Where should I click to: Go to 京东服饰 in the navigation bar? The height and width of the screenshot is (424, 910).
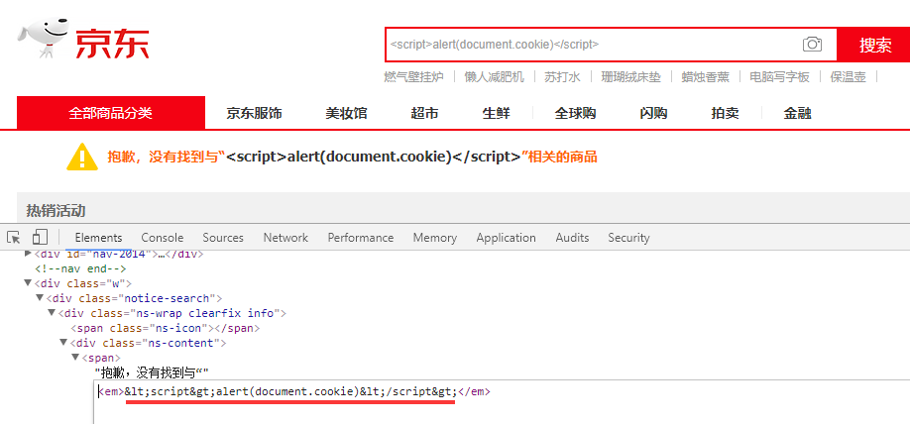click(254, 113)
